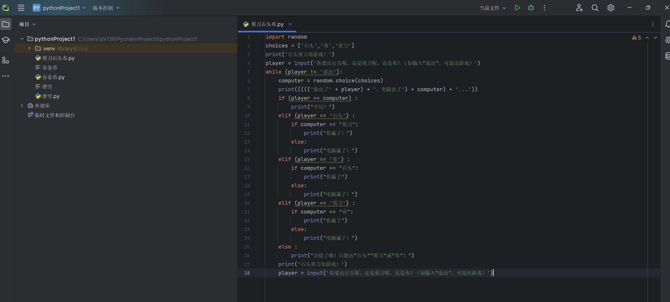Expand the 外部库 node

point(22,105)
